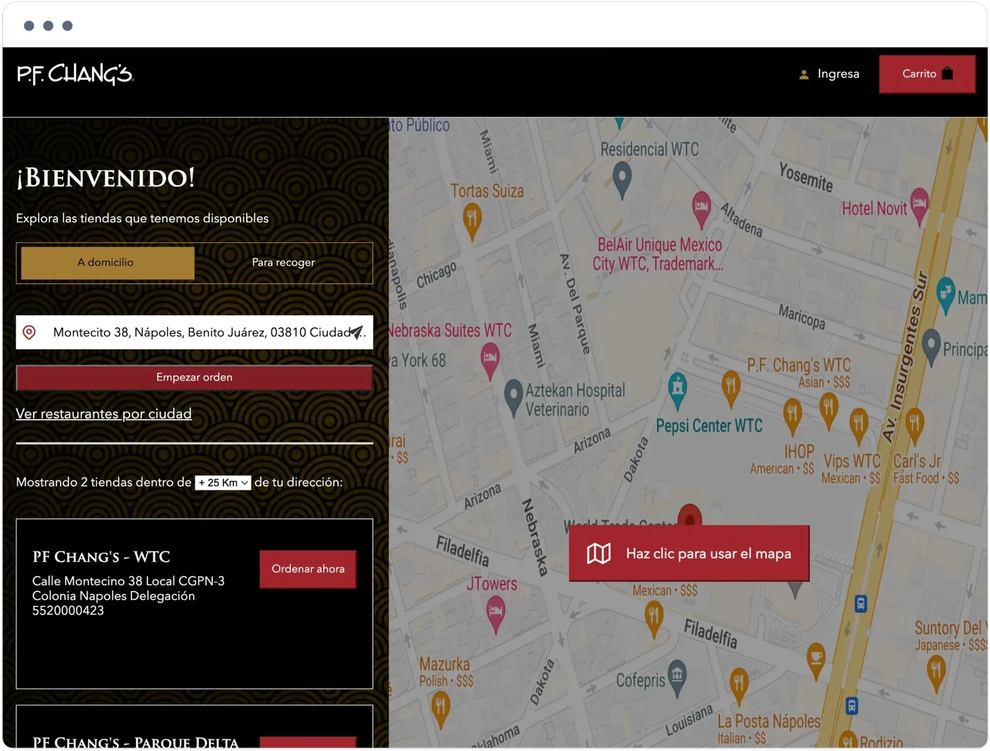The width and height of the screenshot is (990, 751).
Task: Expand the + 25 Km distance dropdown
Action: coord(223,483)
